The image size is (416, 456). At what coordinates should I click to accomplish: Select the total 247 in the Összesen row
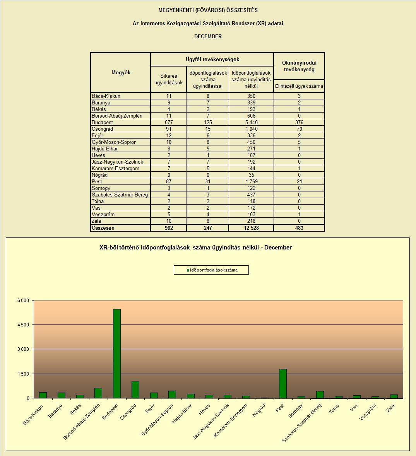coord(208,228)
